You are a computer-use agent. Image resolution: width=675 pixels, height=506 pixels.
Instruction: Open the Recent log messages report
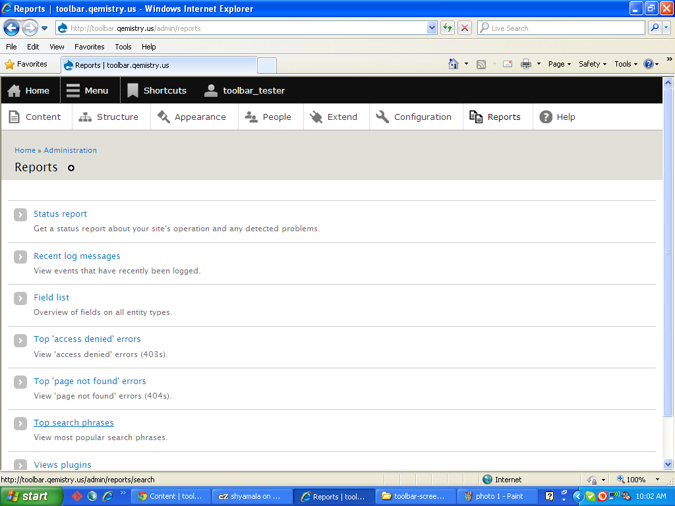[x=76, y=256]
